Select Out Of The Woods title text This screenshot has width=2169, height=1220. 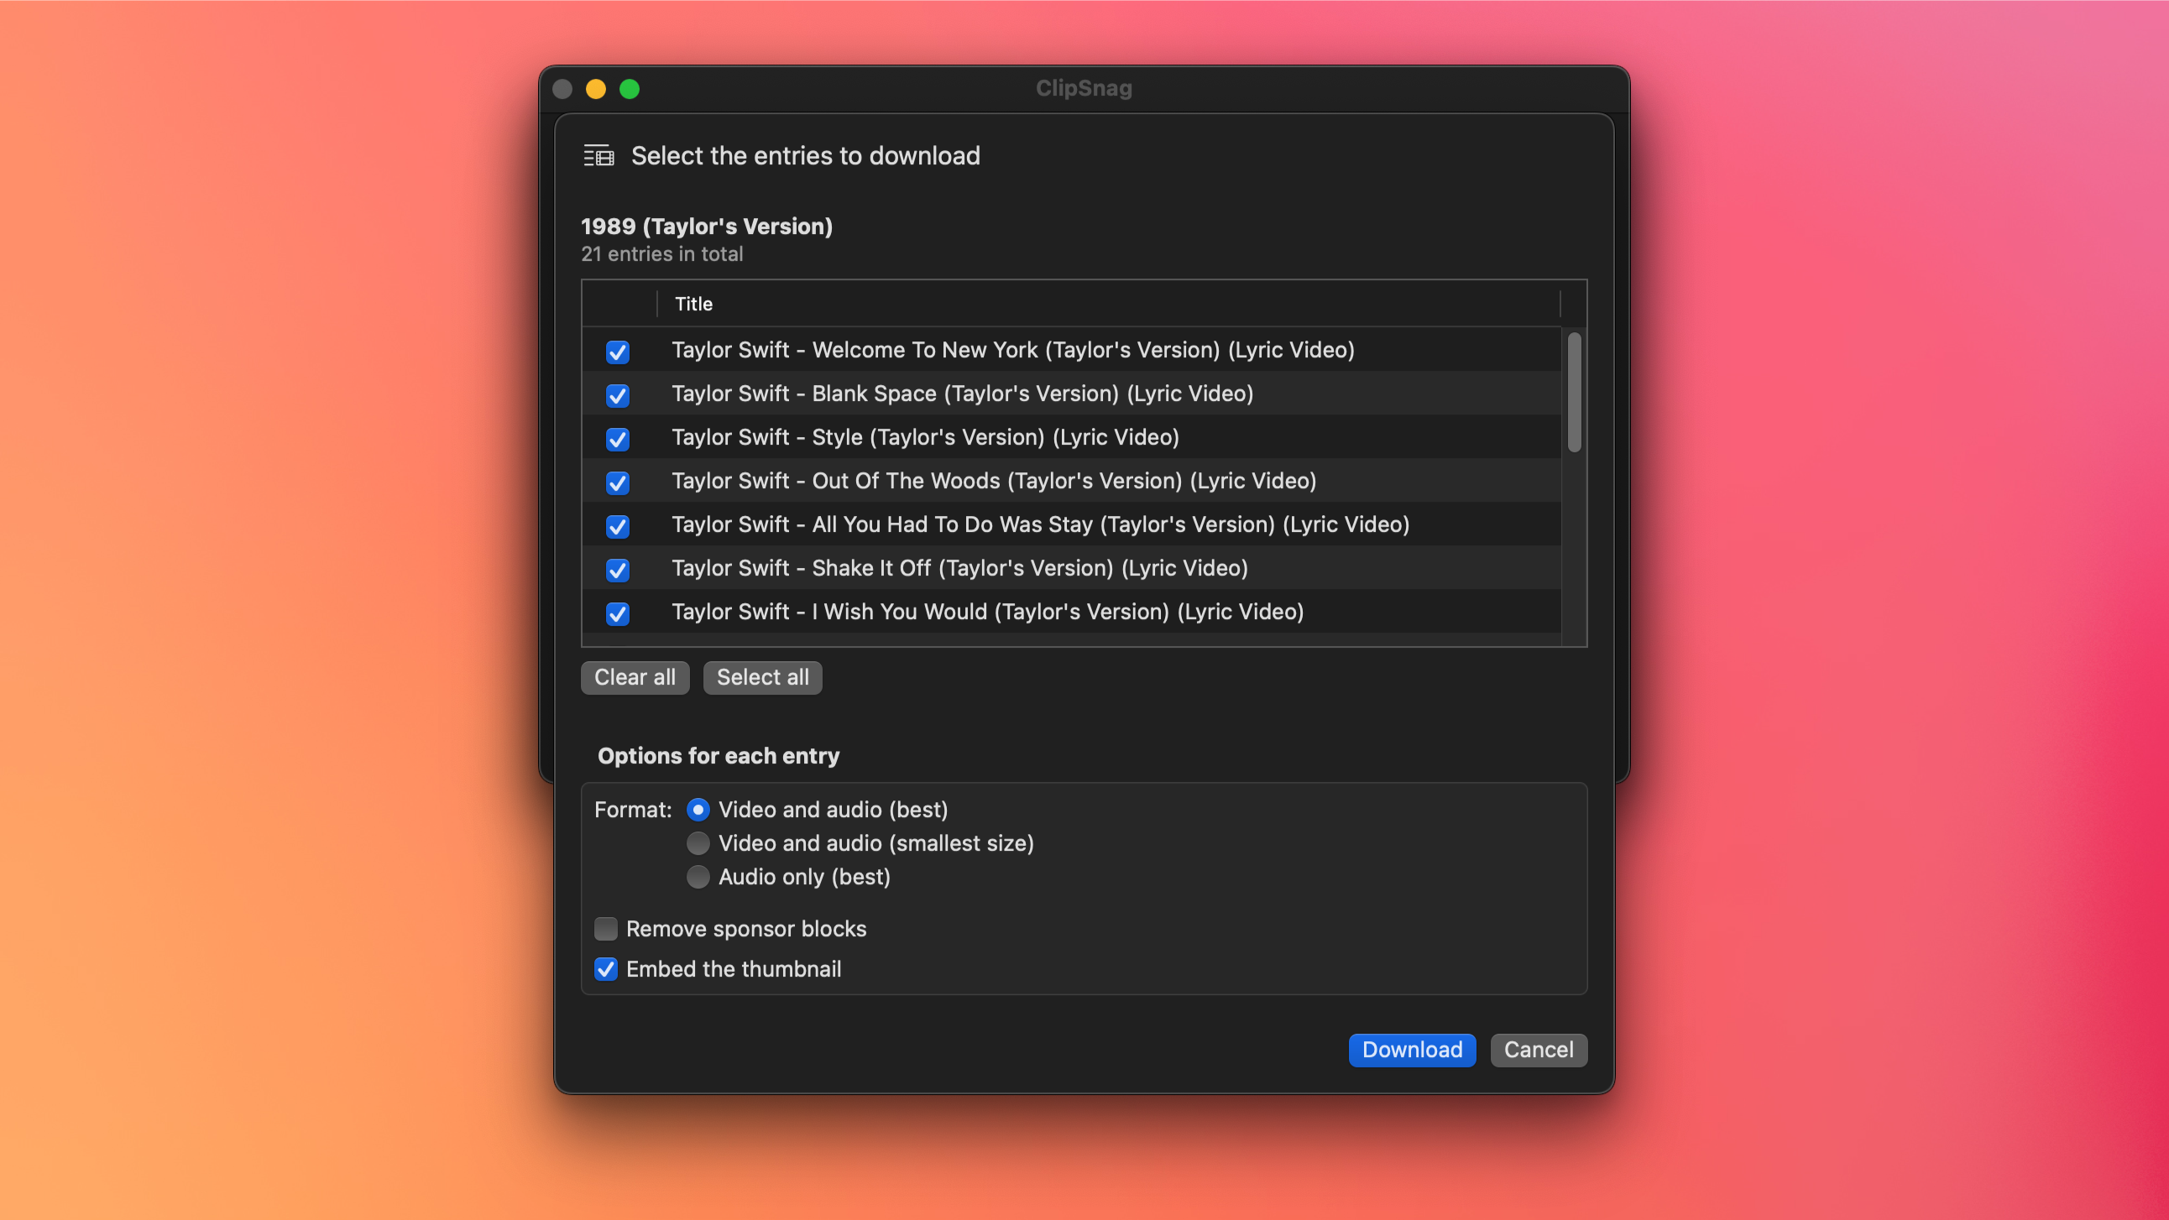[994, 482]
